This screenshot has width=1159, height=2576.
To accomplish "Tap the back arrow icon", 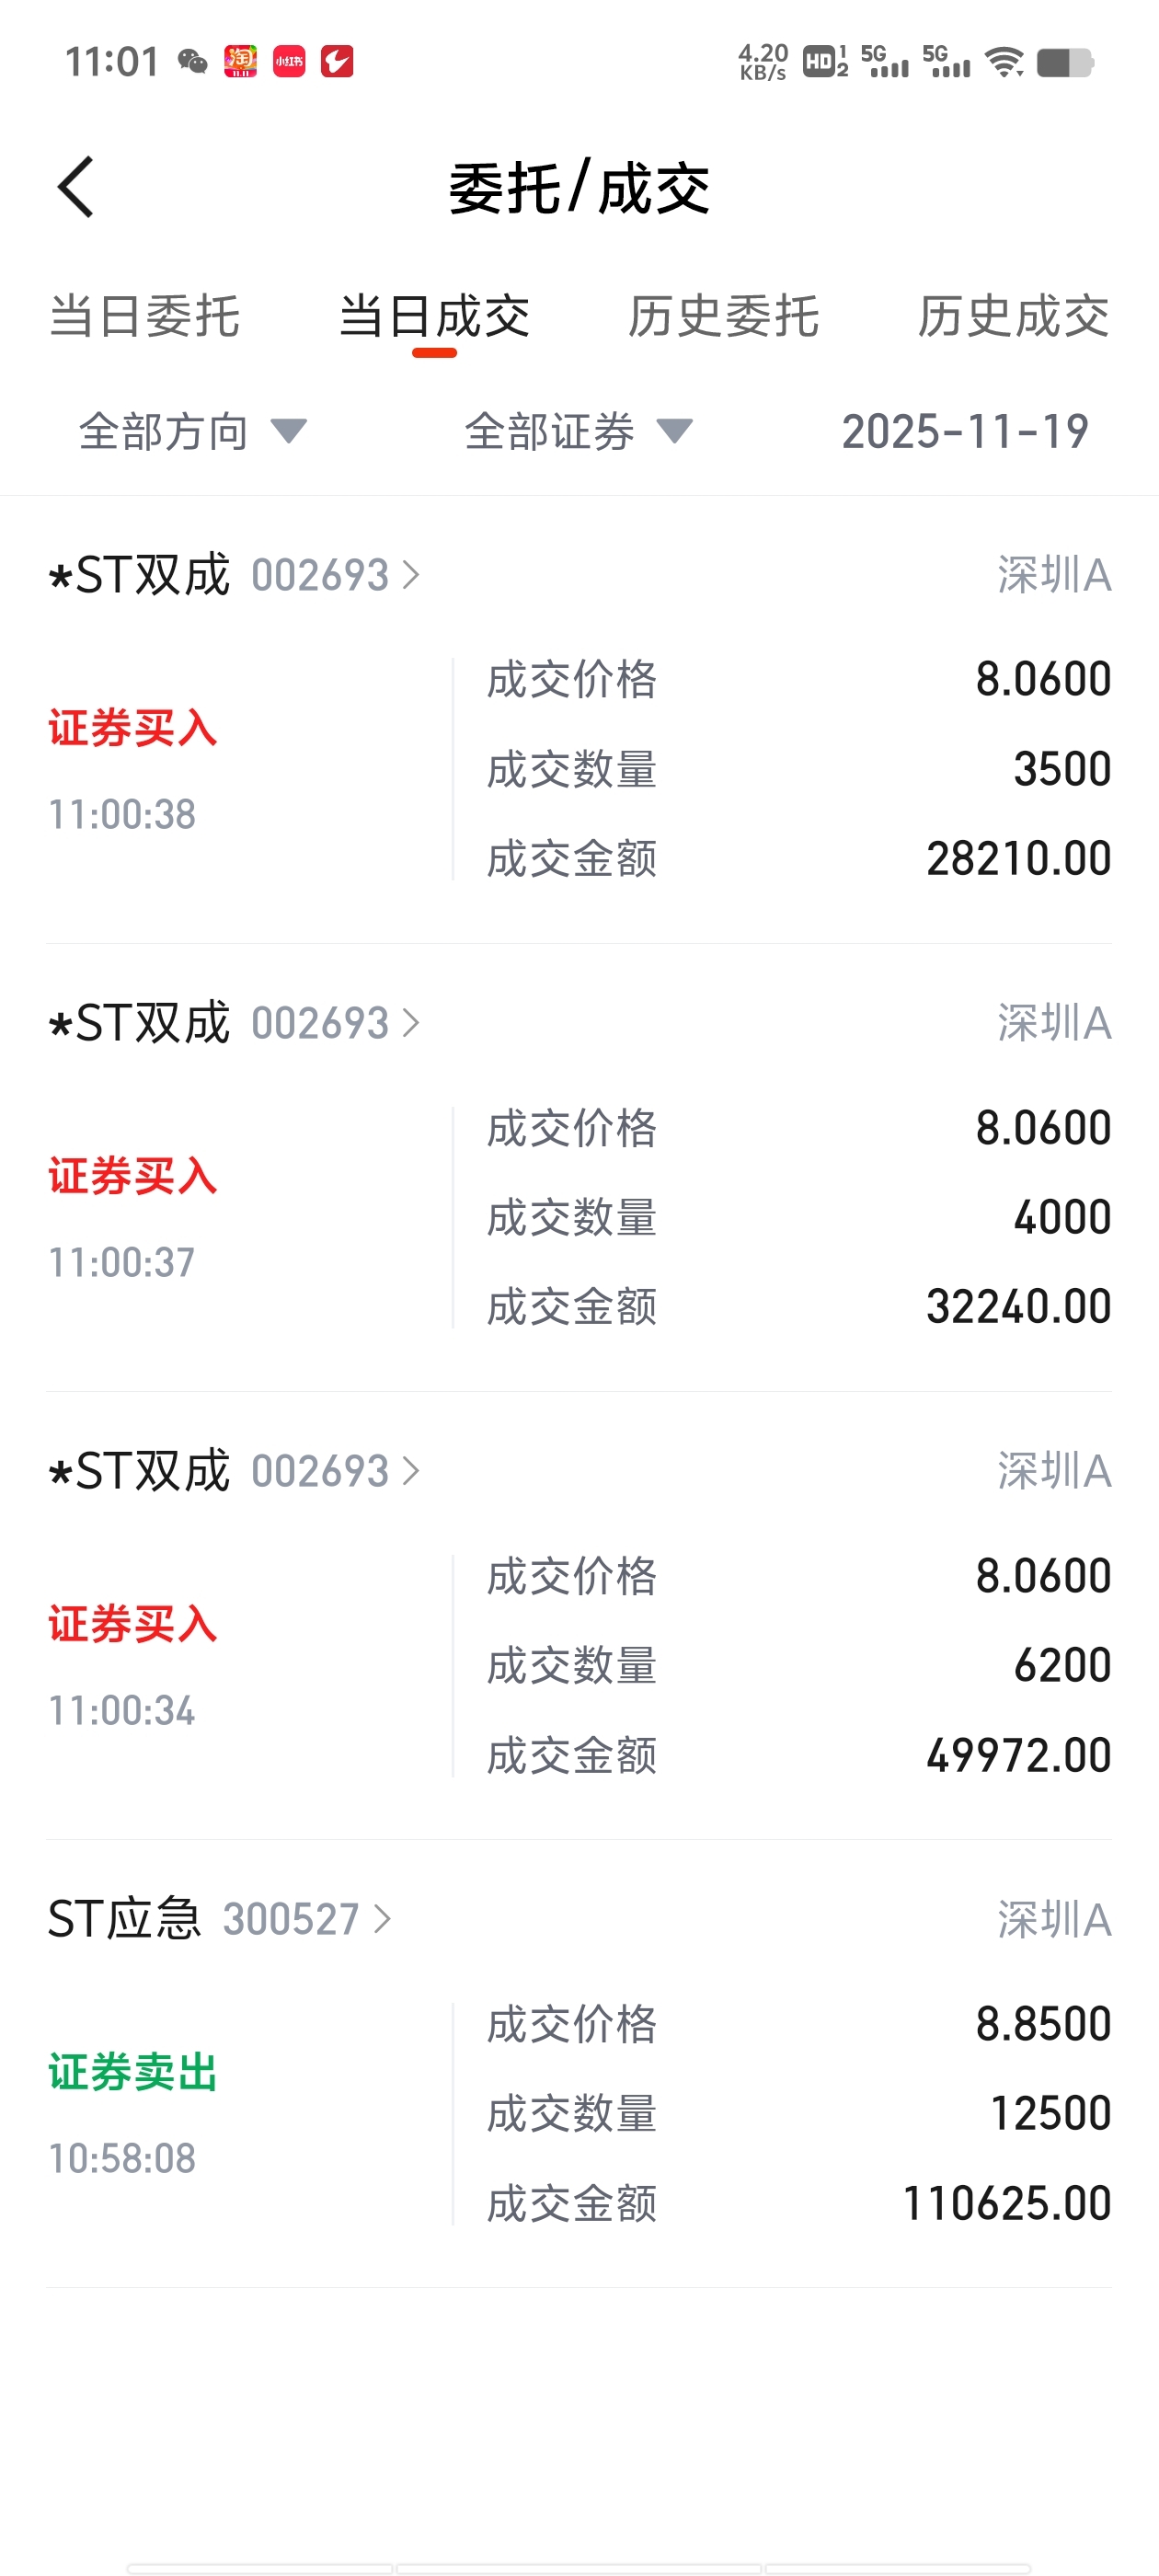I will tap(76, 187).
